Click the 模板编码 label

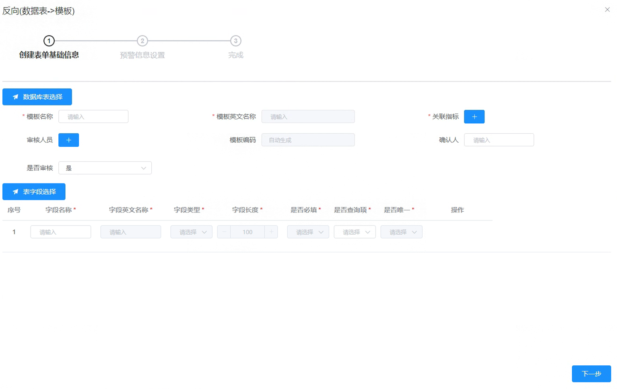(243, 140)
